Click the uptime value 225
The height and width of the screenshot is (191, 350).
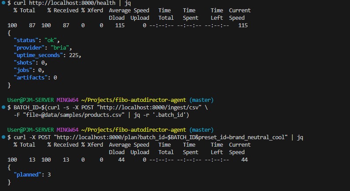pyautogui.click(x=74, y=55)
